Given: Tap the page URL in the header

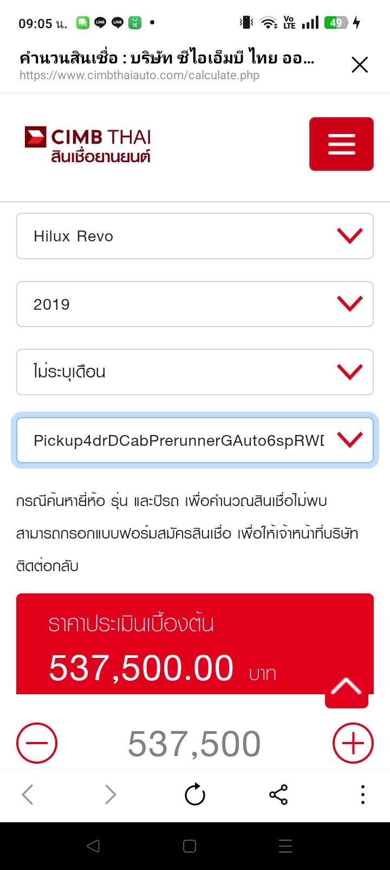Looking at the screenshot, I should (139, 75).
